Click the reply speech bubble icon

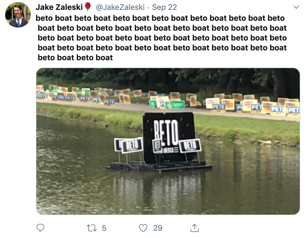(41, 228)
